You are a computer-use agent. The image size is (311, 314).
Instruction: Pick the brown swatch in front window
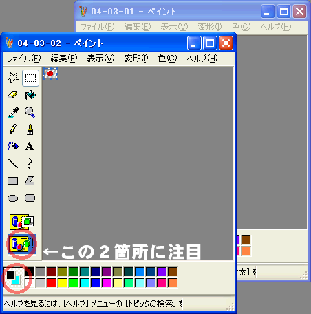[x=173, y=272]
